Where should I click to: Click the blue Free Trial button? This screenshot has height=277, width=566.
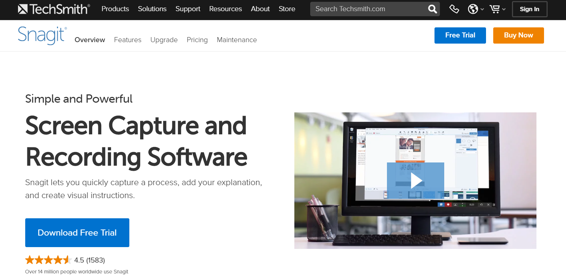click(460, 35)
